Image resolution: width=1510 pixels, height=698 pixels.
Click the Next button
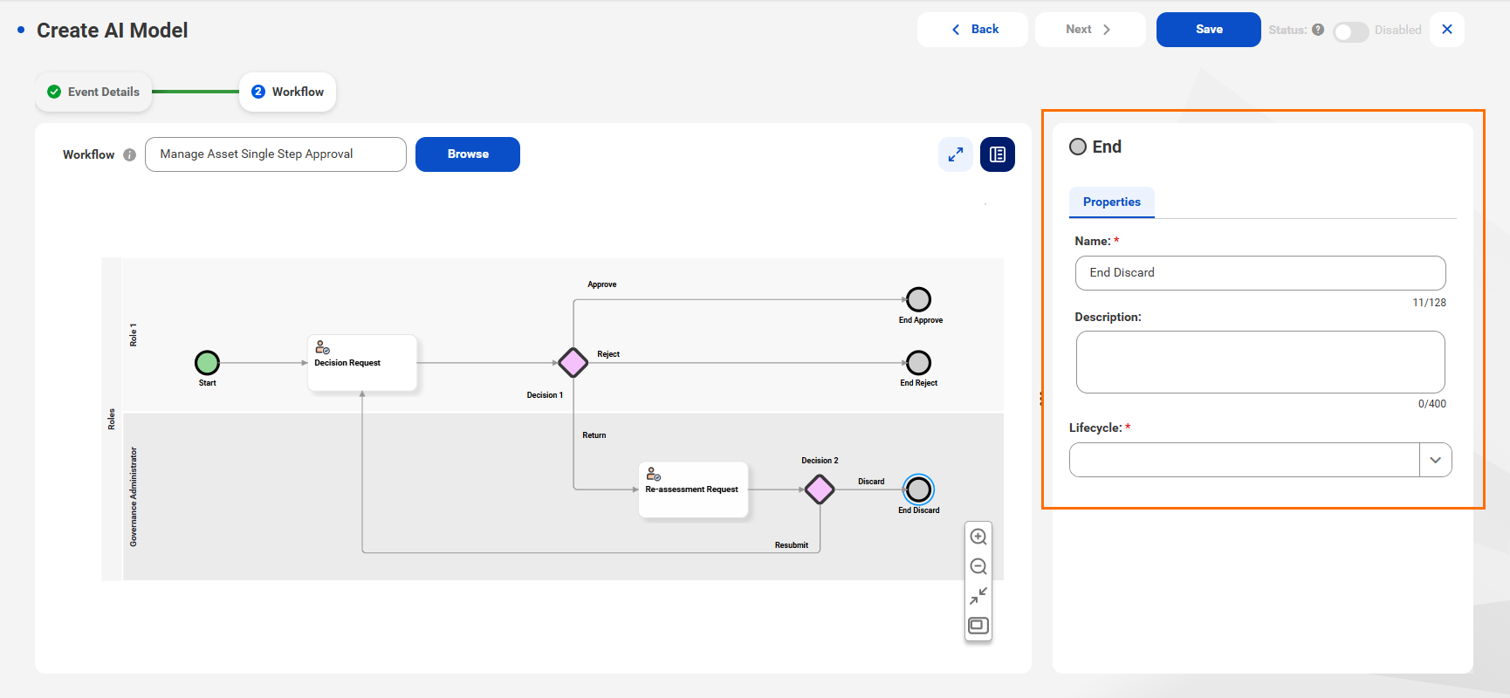coord(1090,30)
